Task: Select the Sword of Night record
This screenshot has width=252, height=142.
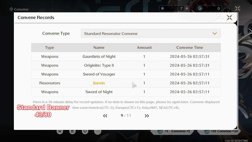Action: pos(126,92)
